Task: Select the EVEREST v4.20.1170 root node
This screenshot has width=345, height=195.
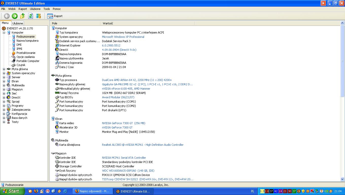Action: click(x=20, y=28)
